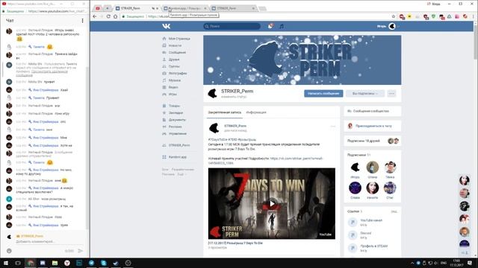The height and width of the screenshot is (268, 478).
Task: Send the chat message with the arrow icon
Action: pyautogui.click(x=80, y=251)
